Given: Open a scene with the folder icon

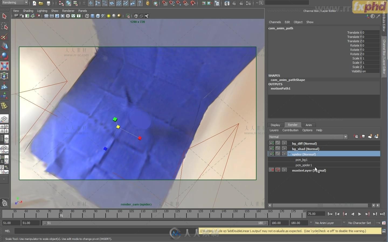Looking at the screenshot, I should coord(41,3).
